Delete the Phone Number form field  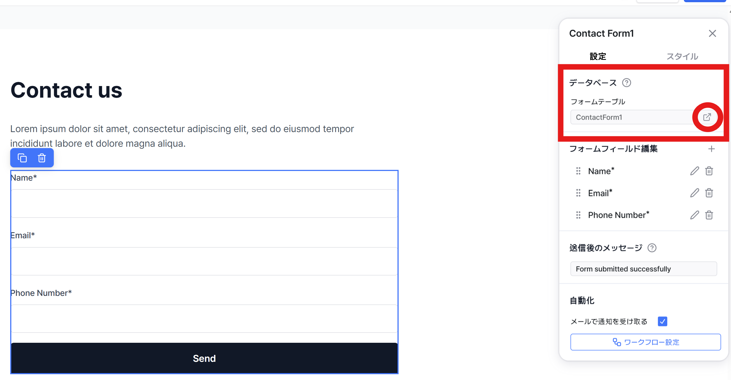pos(709,215)
